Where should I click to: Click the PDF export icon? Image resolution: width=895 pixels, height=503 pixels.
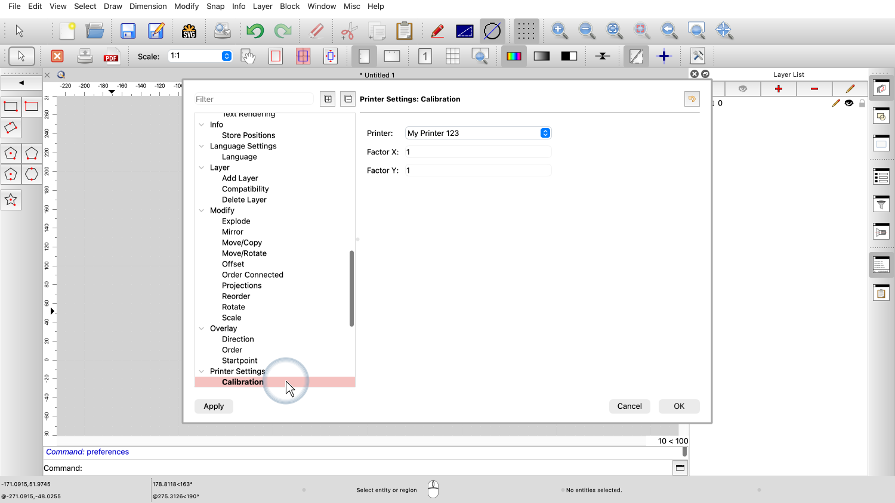pyautogui.click(x=111, y=57)
